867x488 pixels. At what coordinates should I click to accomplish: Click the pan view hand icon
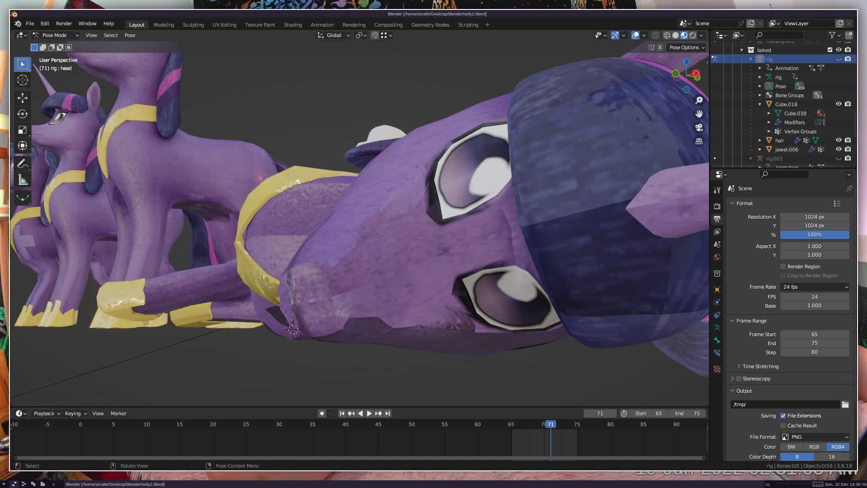pos(699,114)
